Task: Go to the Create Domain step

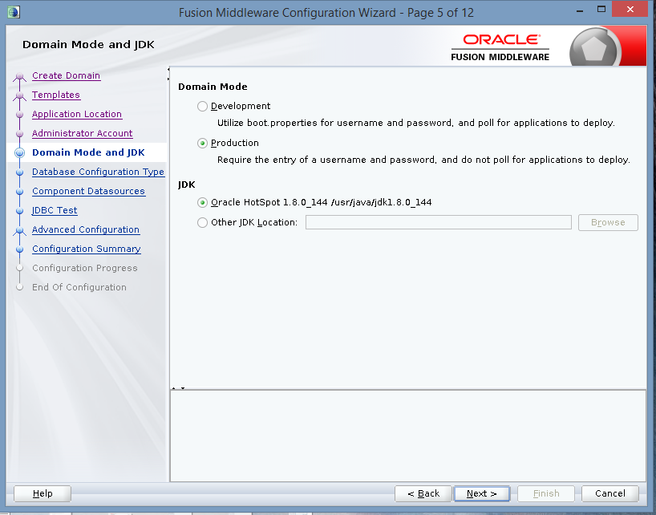Action: (66, 75)
